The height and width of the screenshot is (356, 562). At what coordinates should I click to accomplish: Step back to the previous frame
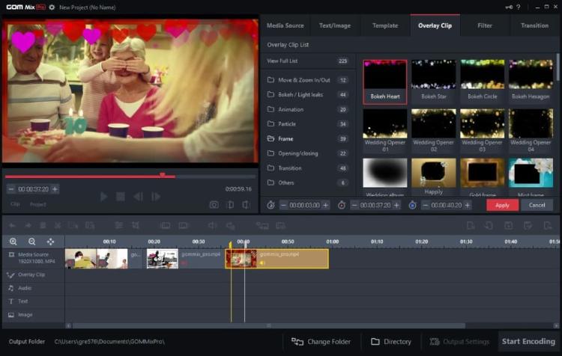[x=138, y=197]
